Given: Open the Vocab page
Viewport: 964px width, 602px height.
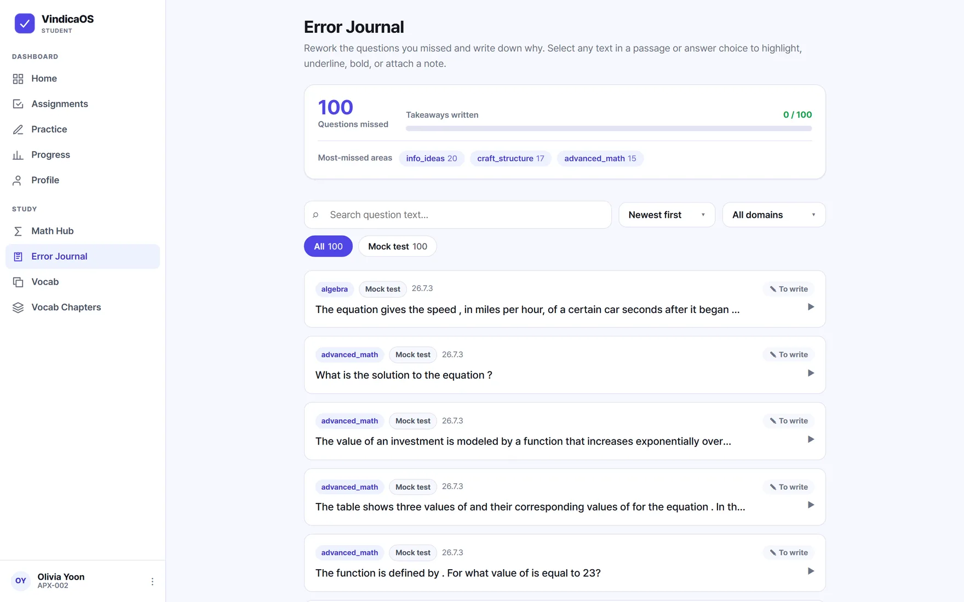Looking at the screenshot, I should [x=83, y=282].
